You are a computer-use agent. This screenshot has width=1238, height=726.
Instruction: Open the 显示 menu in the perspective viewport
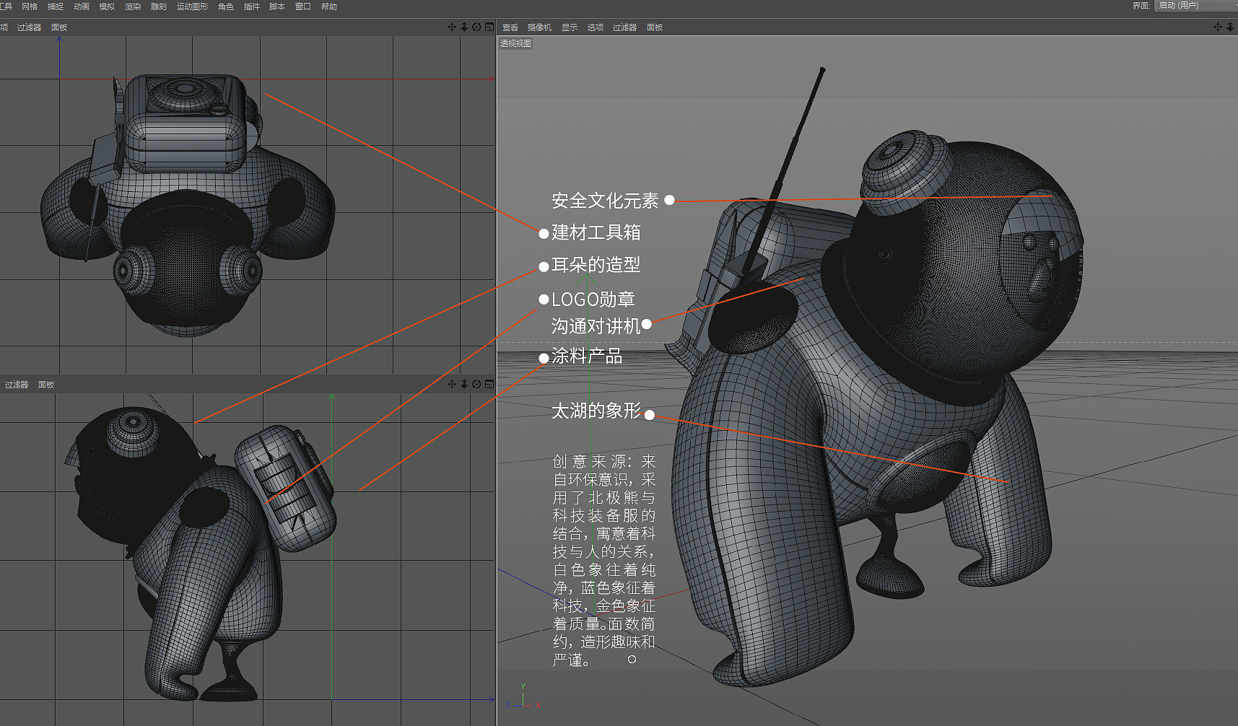[569, 27]
